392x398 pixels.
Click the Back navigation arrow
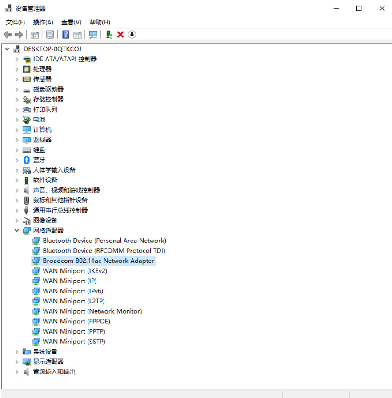7,35
